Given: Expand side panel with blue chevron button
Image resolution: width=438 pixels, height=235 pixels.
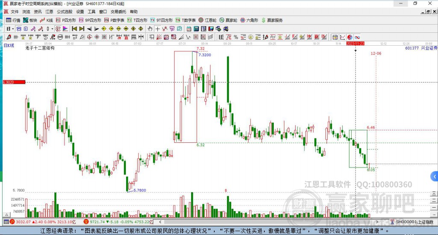Looking at the screenshot, I should pos(434,176).
